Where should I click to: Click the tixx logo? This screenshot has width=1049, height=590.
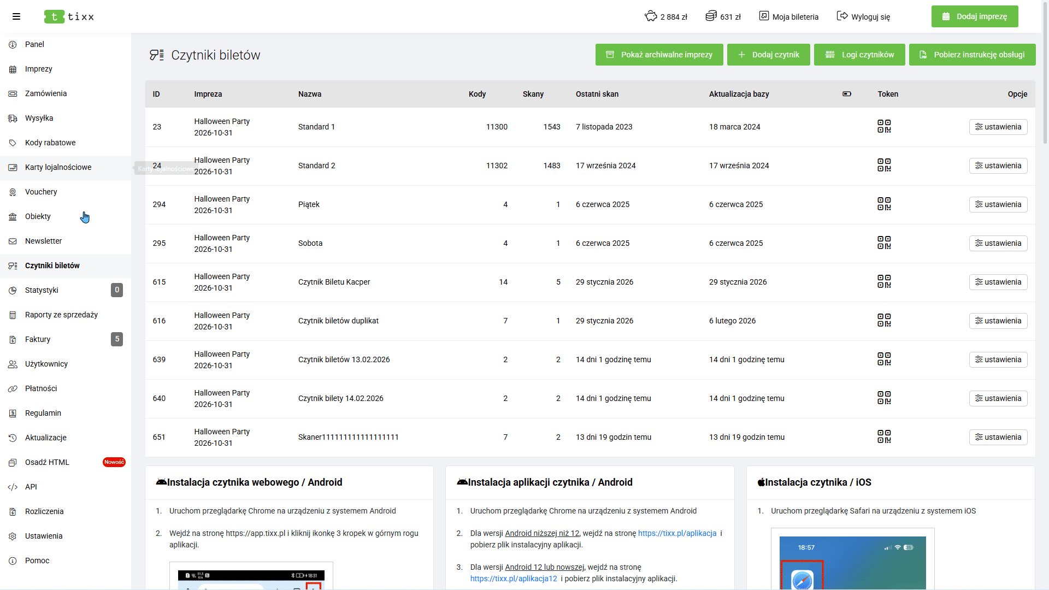pos(69,16)
